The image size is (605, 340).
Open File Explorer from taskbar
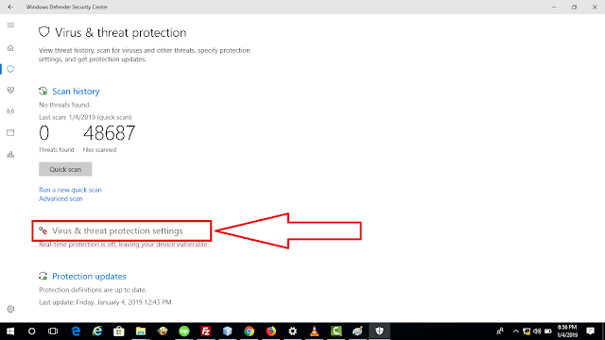point(141,331)
